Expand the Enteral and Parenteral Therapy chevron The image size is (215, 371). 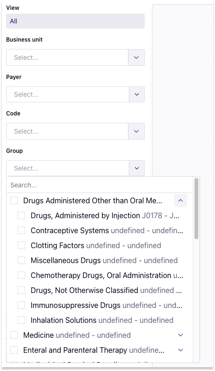click(181, 350)
